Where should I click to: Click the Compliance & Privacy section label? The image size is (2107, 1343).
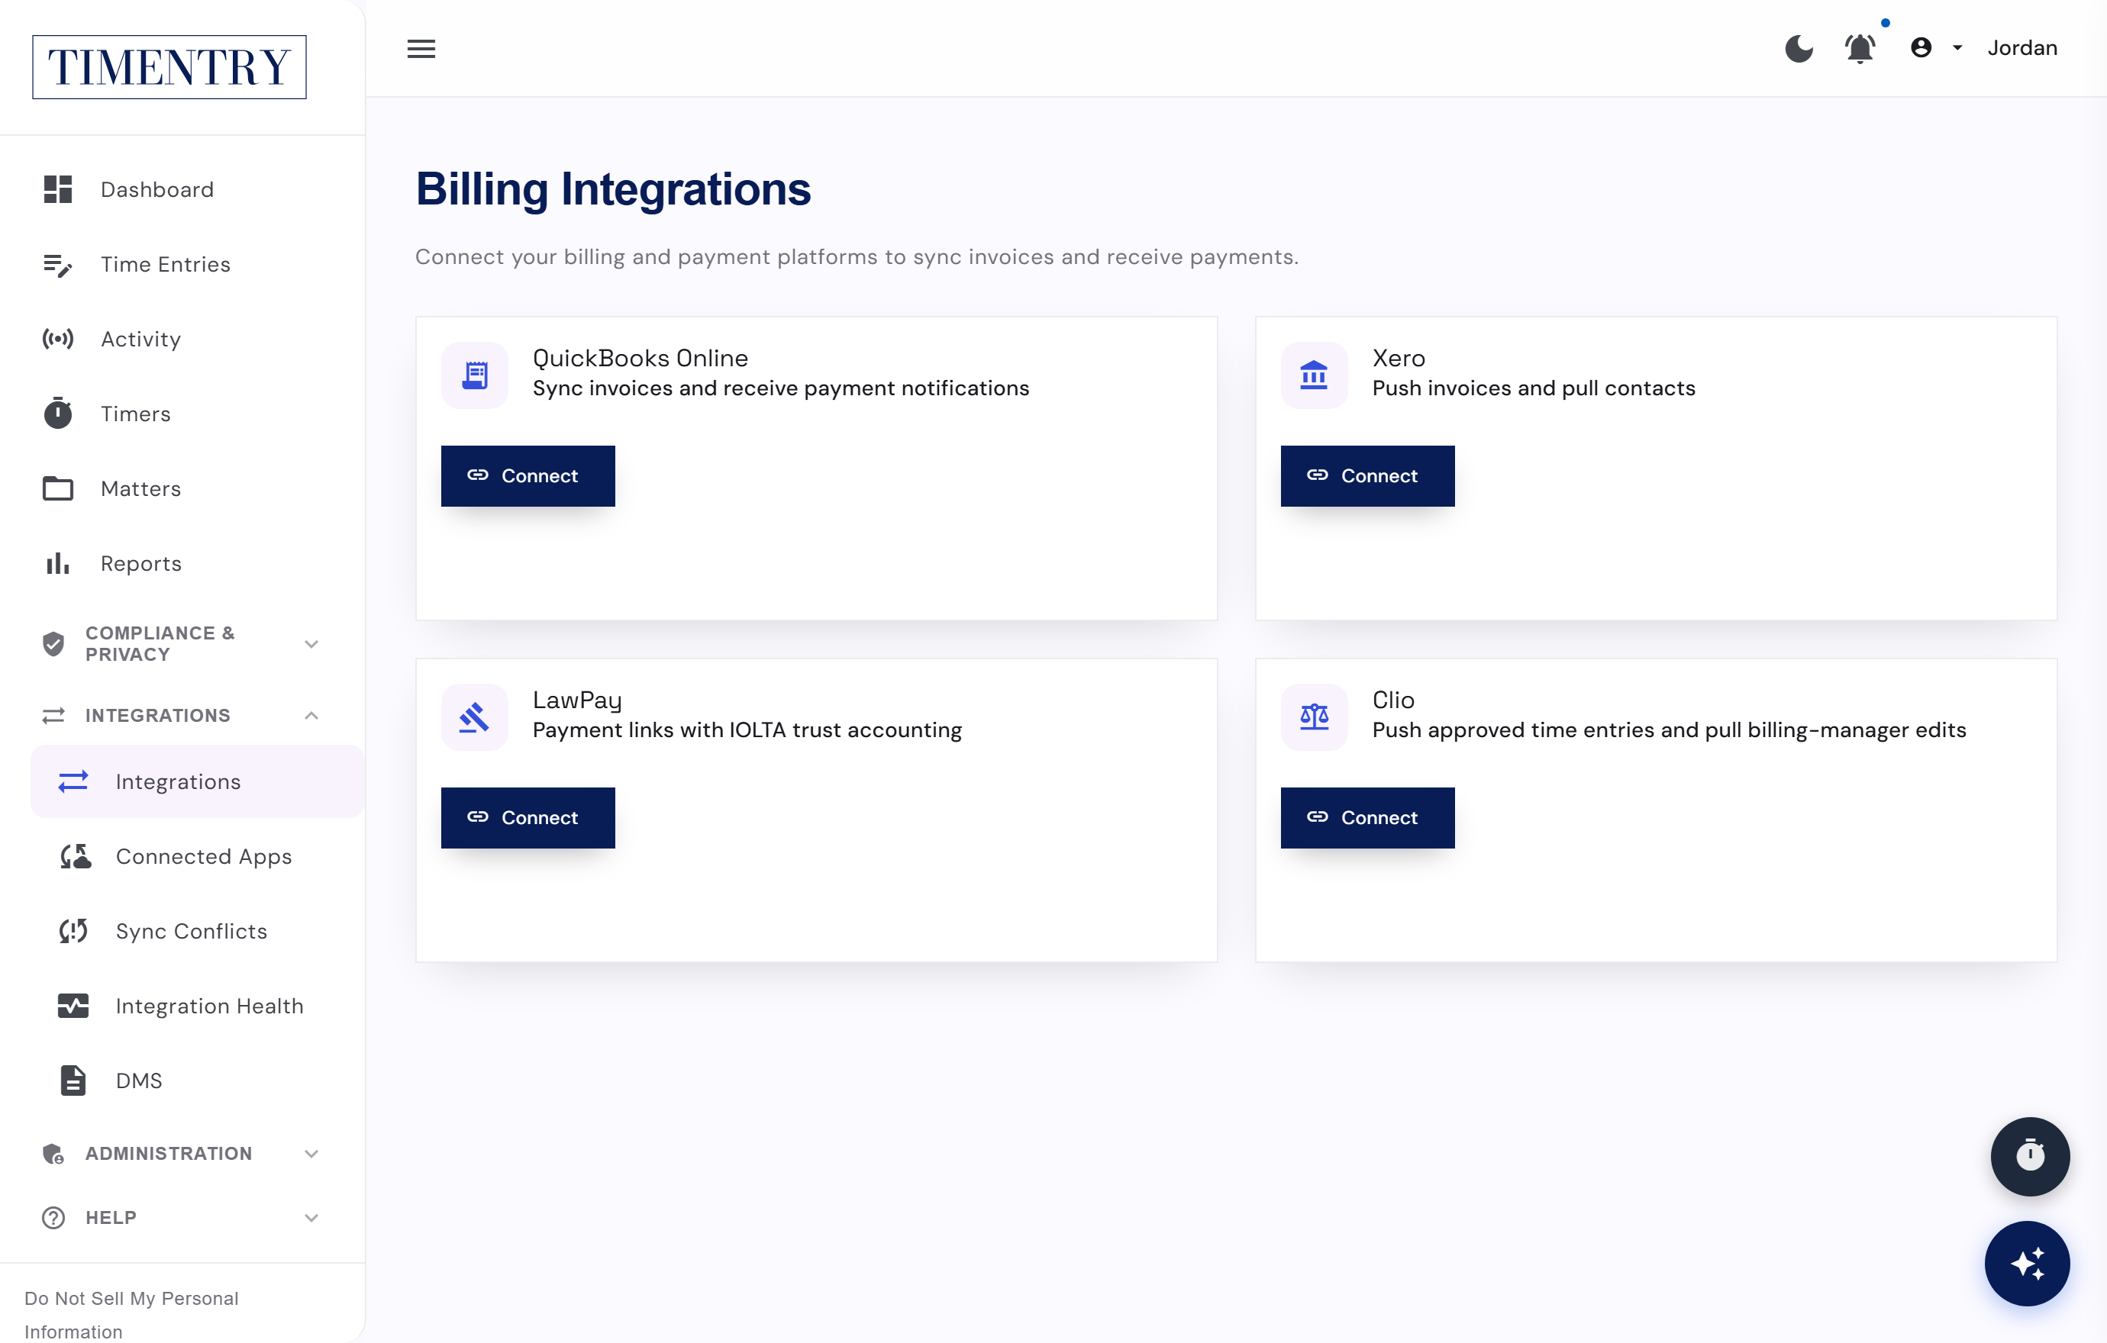[160, 643]
